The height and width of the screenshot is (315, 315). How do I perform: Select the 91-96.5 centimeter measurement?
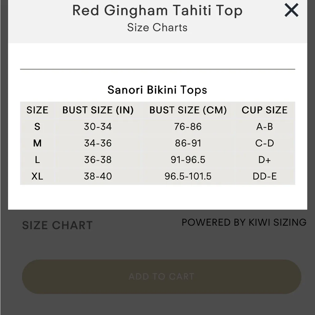pos(188,159)
